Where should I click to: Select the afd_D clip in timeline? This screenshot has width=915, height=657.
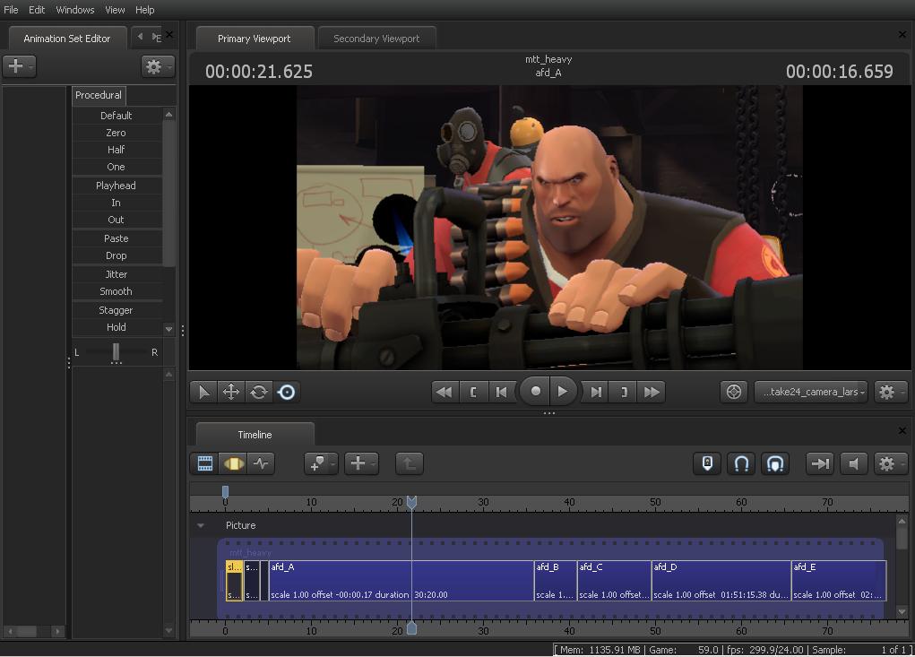[721, 581]
